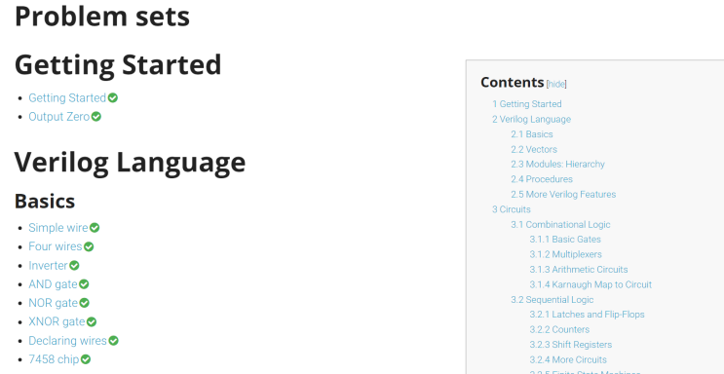The width and height of the screenshot is (724, 374).
Task: Go to 2.2 Vectors contents entry
Action: click(x=534, y=149)
